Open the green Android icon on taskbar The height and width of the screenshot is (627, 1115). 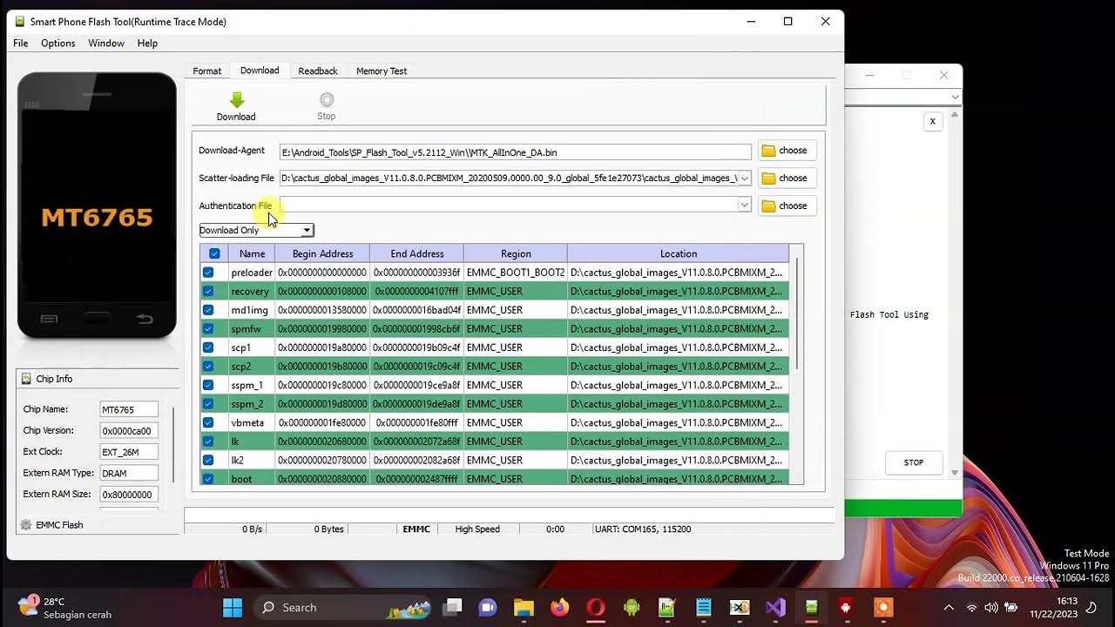tap(632, 607)
